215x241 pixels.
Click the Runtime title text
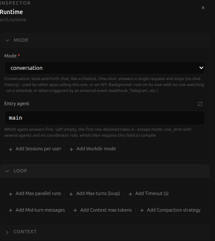click(x=11, y=12)
